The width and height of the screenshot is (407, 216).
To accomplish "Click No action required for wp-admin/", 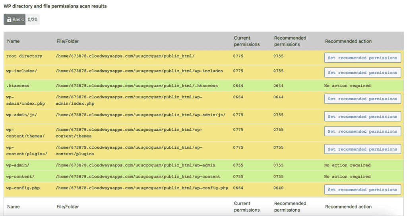I will click(x=347, y=165).
